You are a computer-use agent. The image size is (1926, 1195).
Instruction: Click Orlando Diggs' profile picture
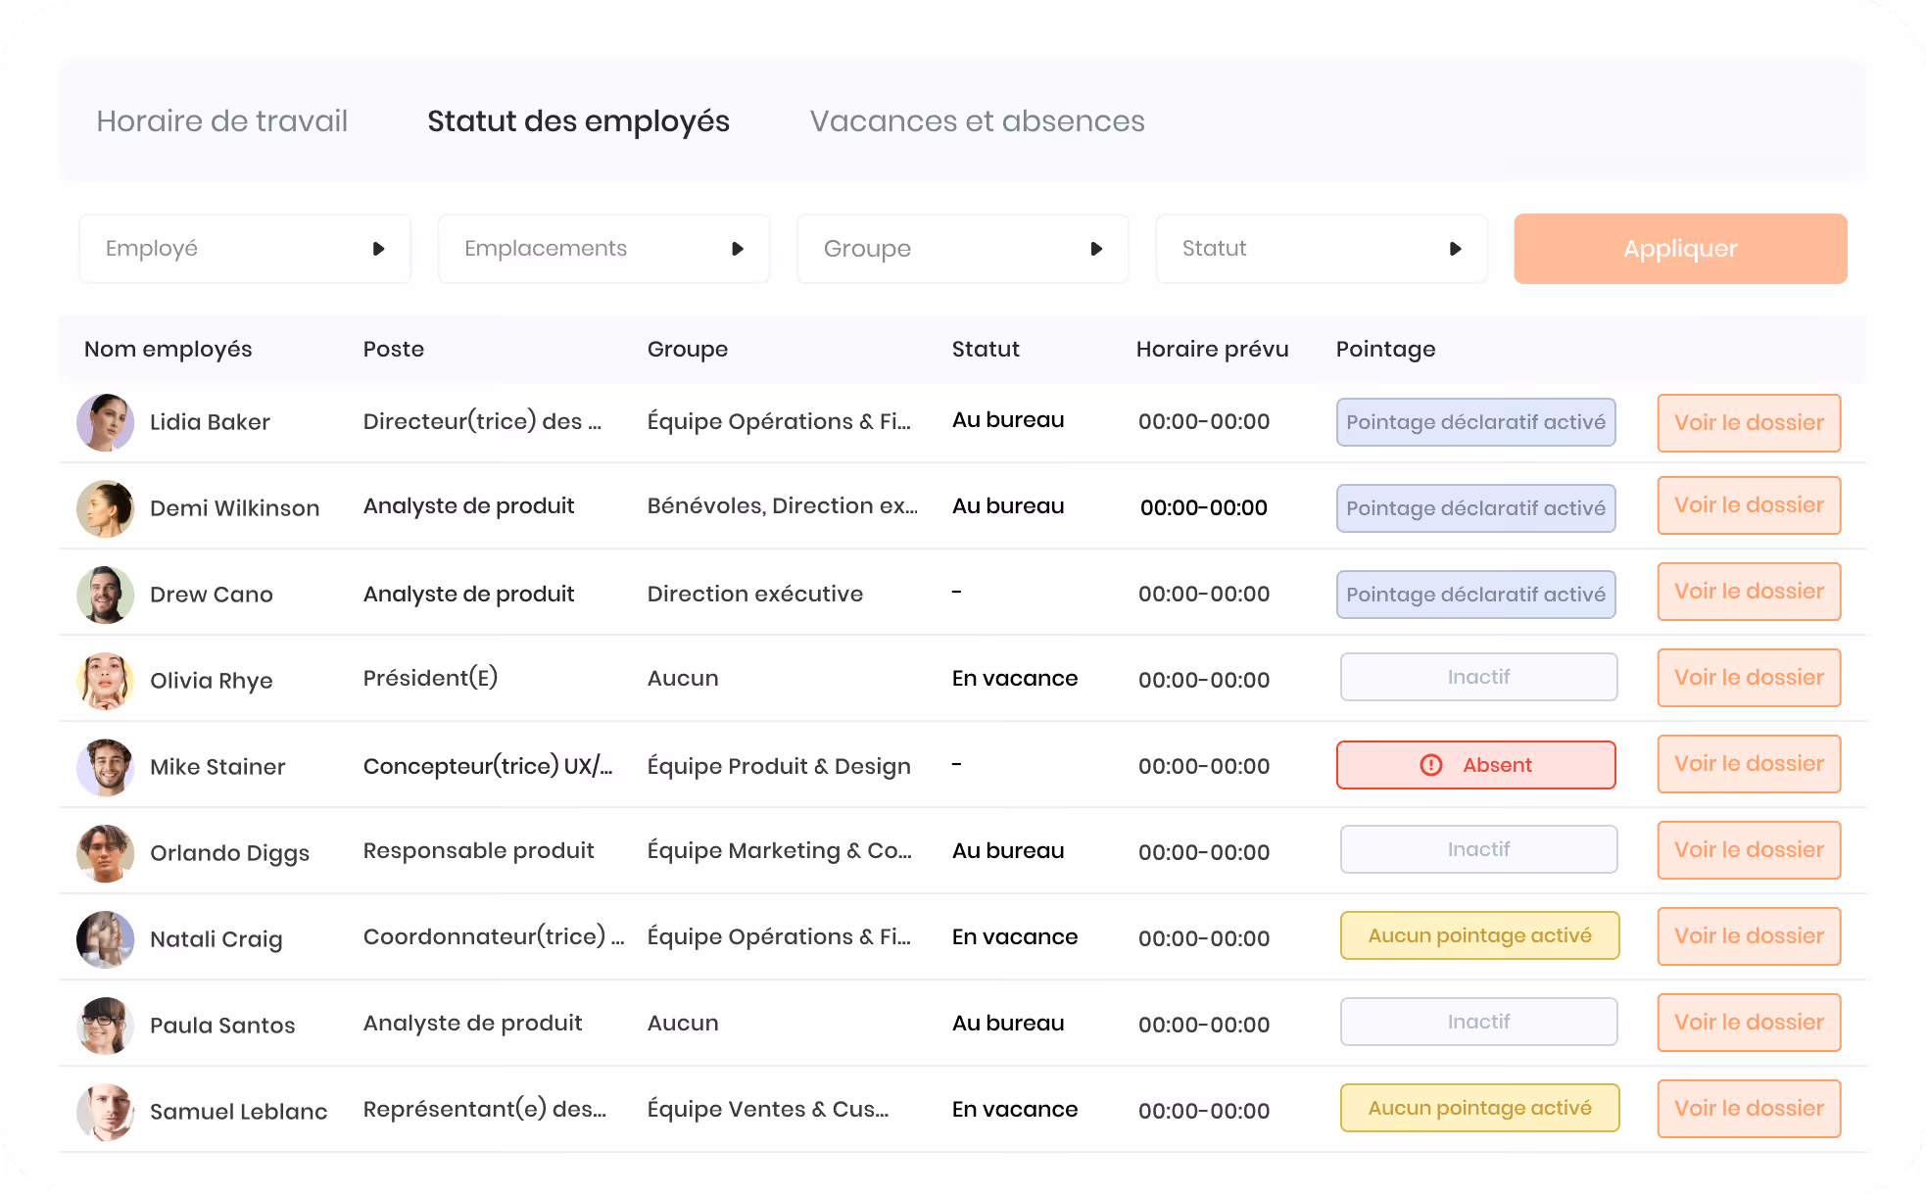(106, 853)
